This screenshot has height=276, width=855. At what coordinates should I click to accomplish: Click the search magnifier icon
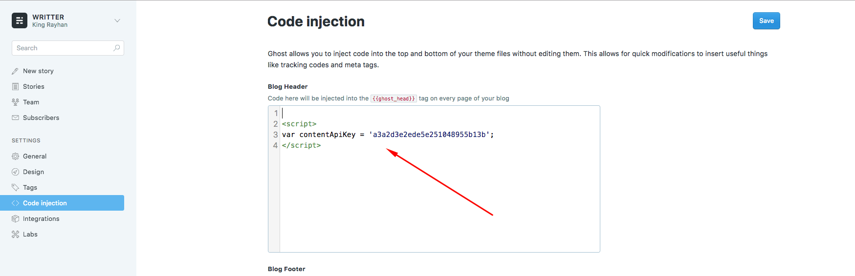click(116, 48)
